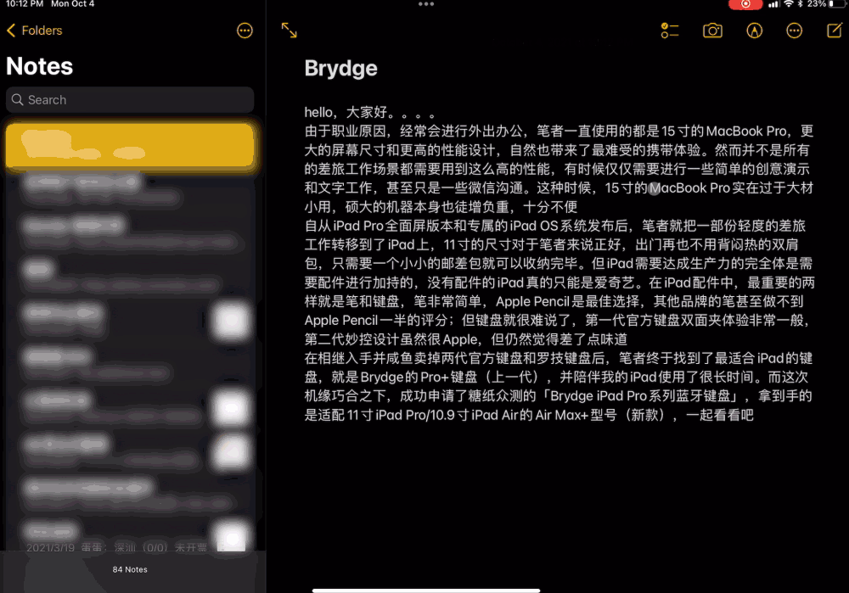The width and height of the screenshot is (849, 593).
Task: Tap the 23% battery indicator
Action: click(x=826, y=4)
